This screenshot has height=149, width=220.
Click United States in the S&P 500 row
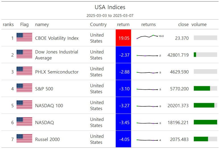[x=97, y=89]
